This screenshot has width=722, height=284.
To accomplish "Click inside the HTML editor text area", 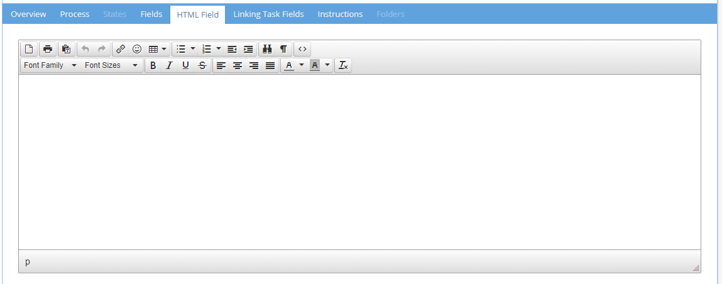I will coord(359,162).
